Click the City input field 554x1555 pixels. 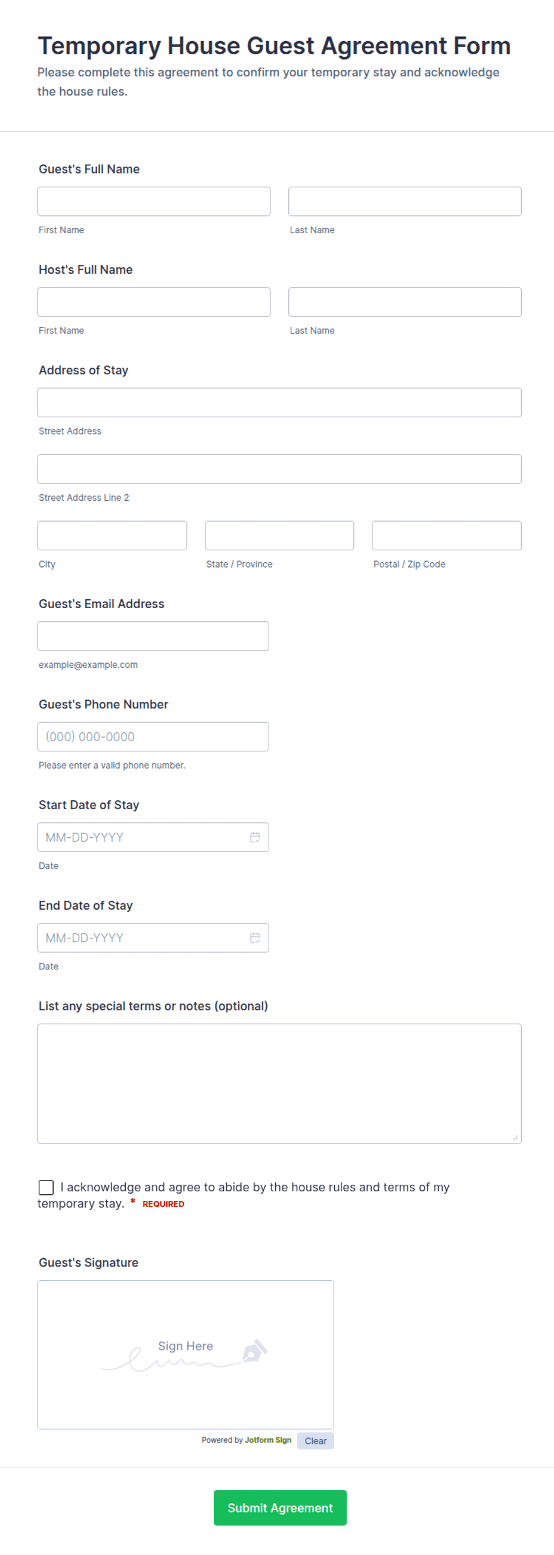[112, 535]
